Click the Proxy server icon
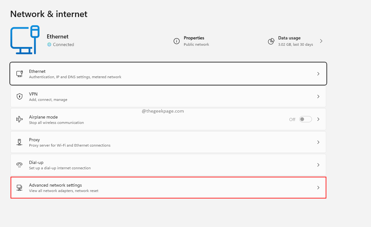Image resolution: width=371 pixels, height=227 pixels. [x=19, y=142]
